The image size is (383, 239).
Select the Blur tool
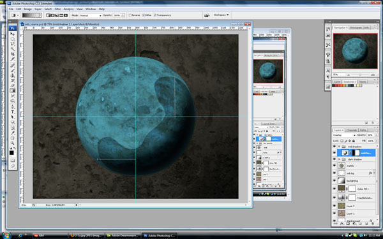pos(12,96)
